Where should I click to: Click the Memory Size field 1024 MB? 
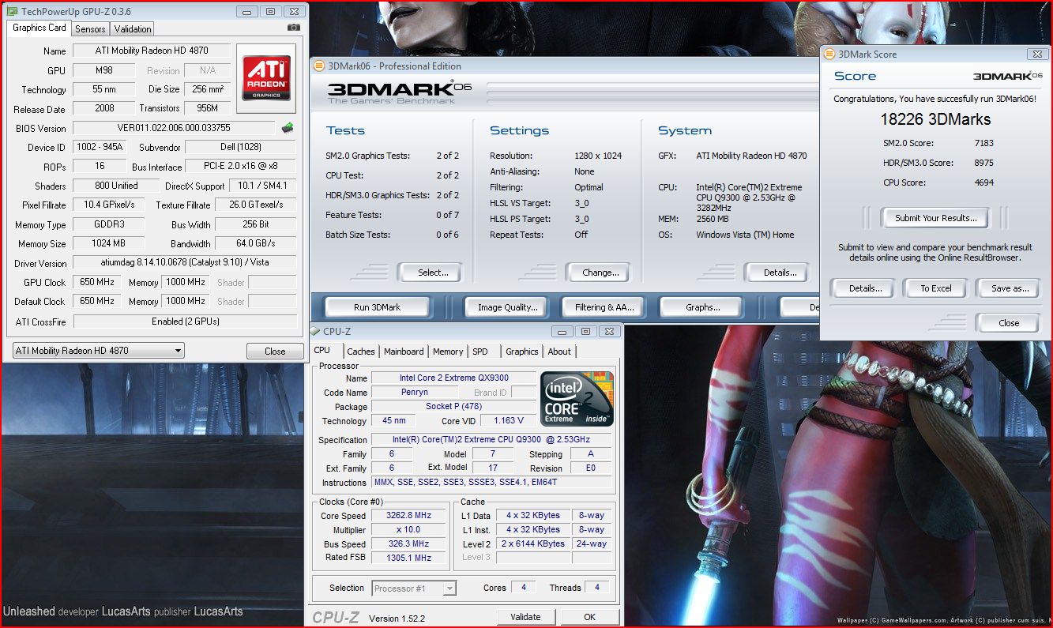point(108,244)
